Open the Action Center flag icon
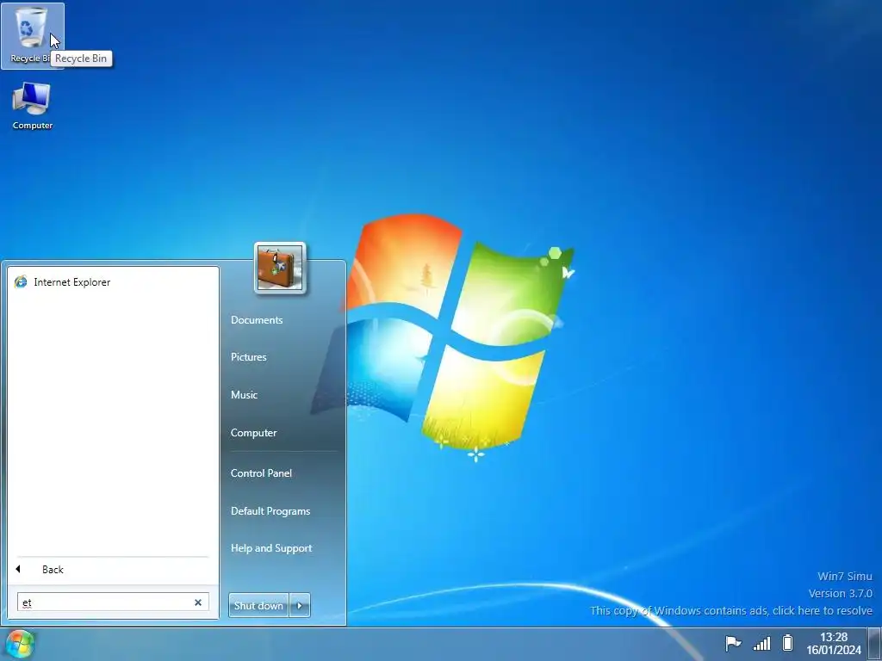 pos(733,644)
